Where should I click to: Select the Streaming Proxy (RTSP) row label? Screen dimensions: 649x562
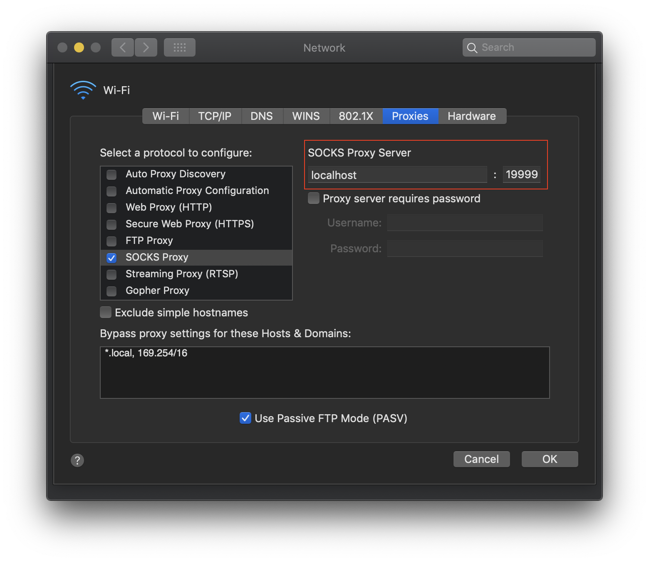click(x=182, y=274)
